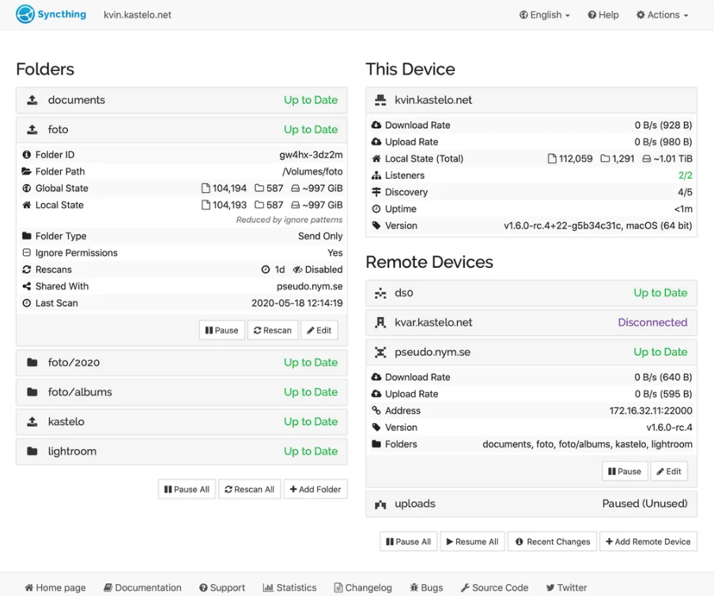The image size is (714, 596).
Task: Collapse the pseudo.nym.se remote device
Action: pyautogui.click(x=531, y=352)
